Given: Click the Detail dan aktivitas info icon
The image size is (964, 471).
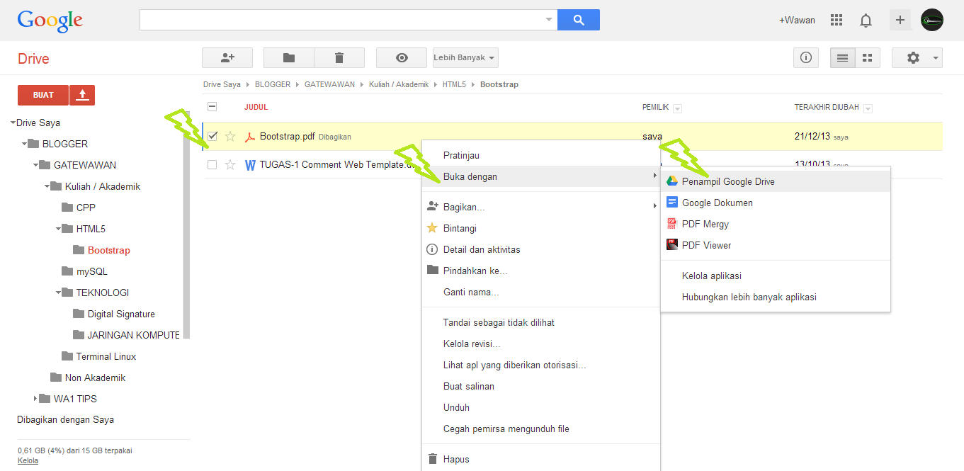Looking at the screenshot, I should (x=432, y=249).
